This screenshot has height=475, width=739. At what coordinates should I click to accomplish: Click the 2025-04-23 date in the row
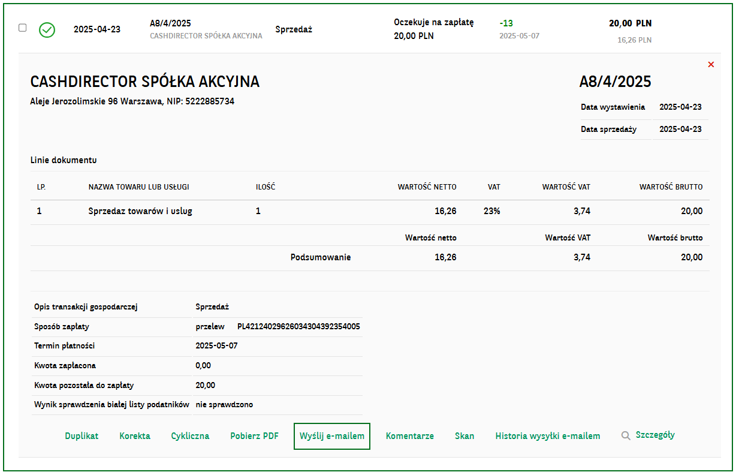97,29
